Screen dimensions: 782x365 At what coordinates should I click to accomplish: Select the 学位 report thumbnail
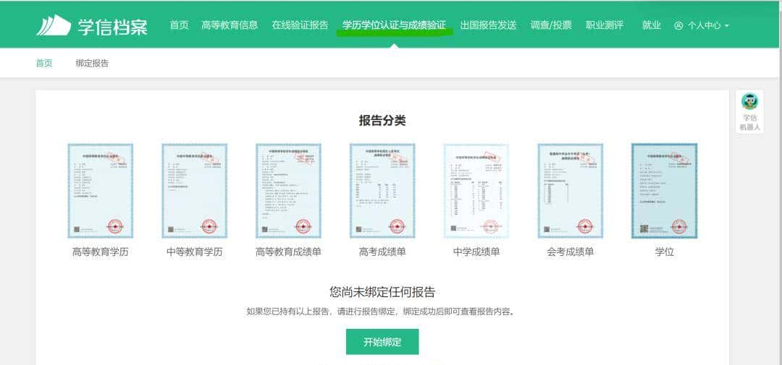coord(664,191)
